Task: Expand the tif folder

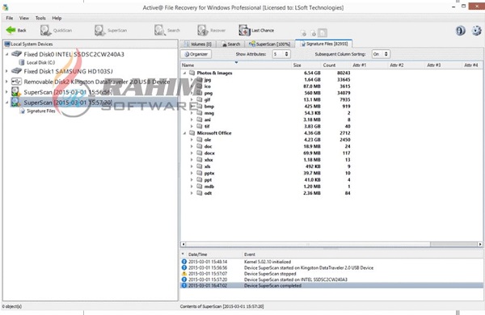Action: 192,127
